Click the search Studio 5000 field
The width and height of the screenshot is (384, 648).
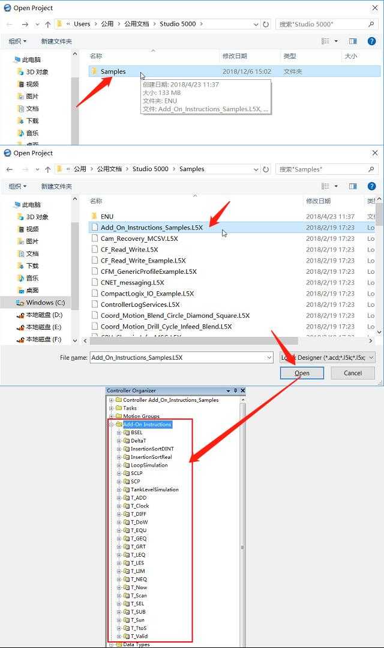coord(326,25)
